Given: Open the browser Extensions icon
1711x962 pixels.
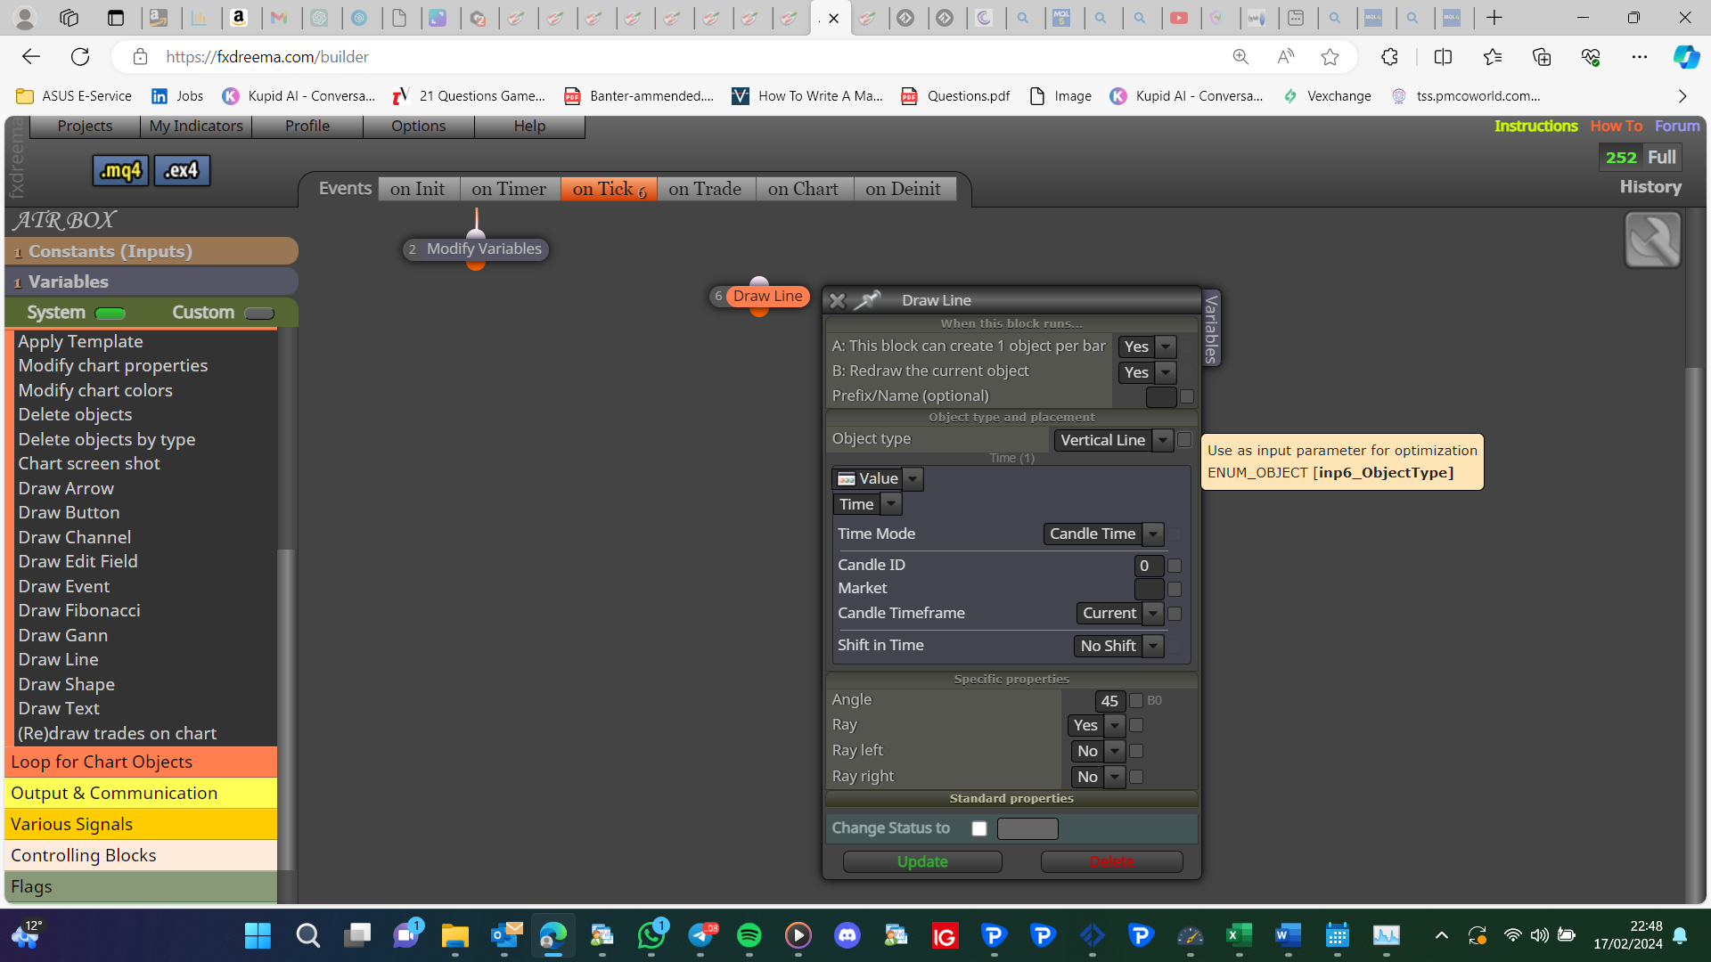Looking at the screenshot, I should click(1389, 57).
